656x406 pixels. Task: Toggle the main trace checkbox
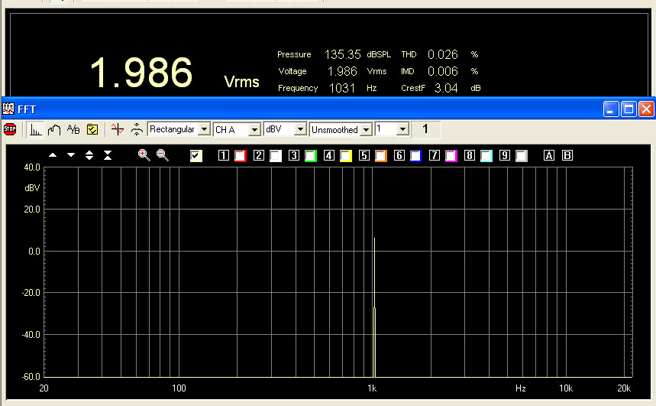point(196,155)
